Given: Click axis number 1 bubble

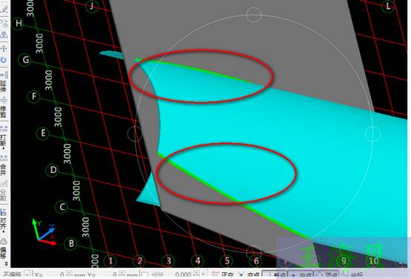Looking at the screenshot, I should 111,261.
